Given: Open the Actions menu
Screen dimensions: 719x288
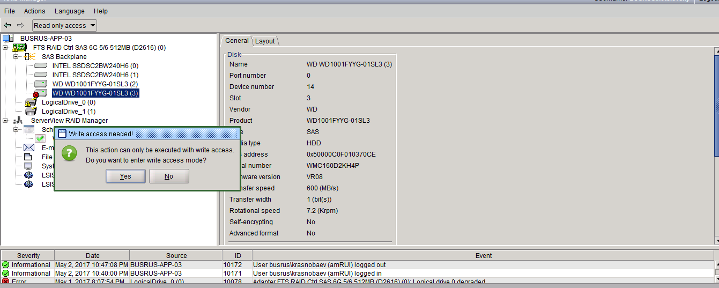Looking at the screenshot, I should (34, 11).
